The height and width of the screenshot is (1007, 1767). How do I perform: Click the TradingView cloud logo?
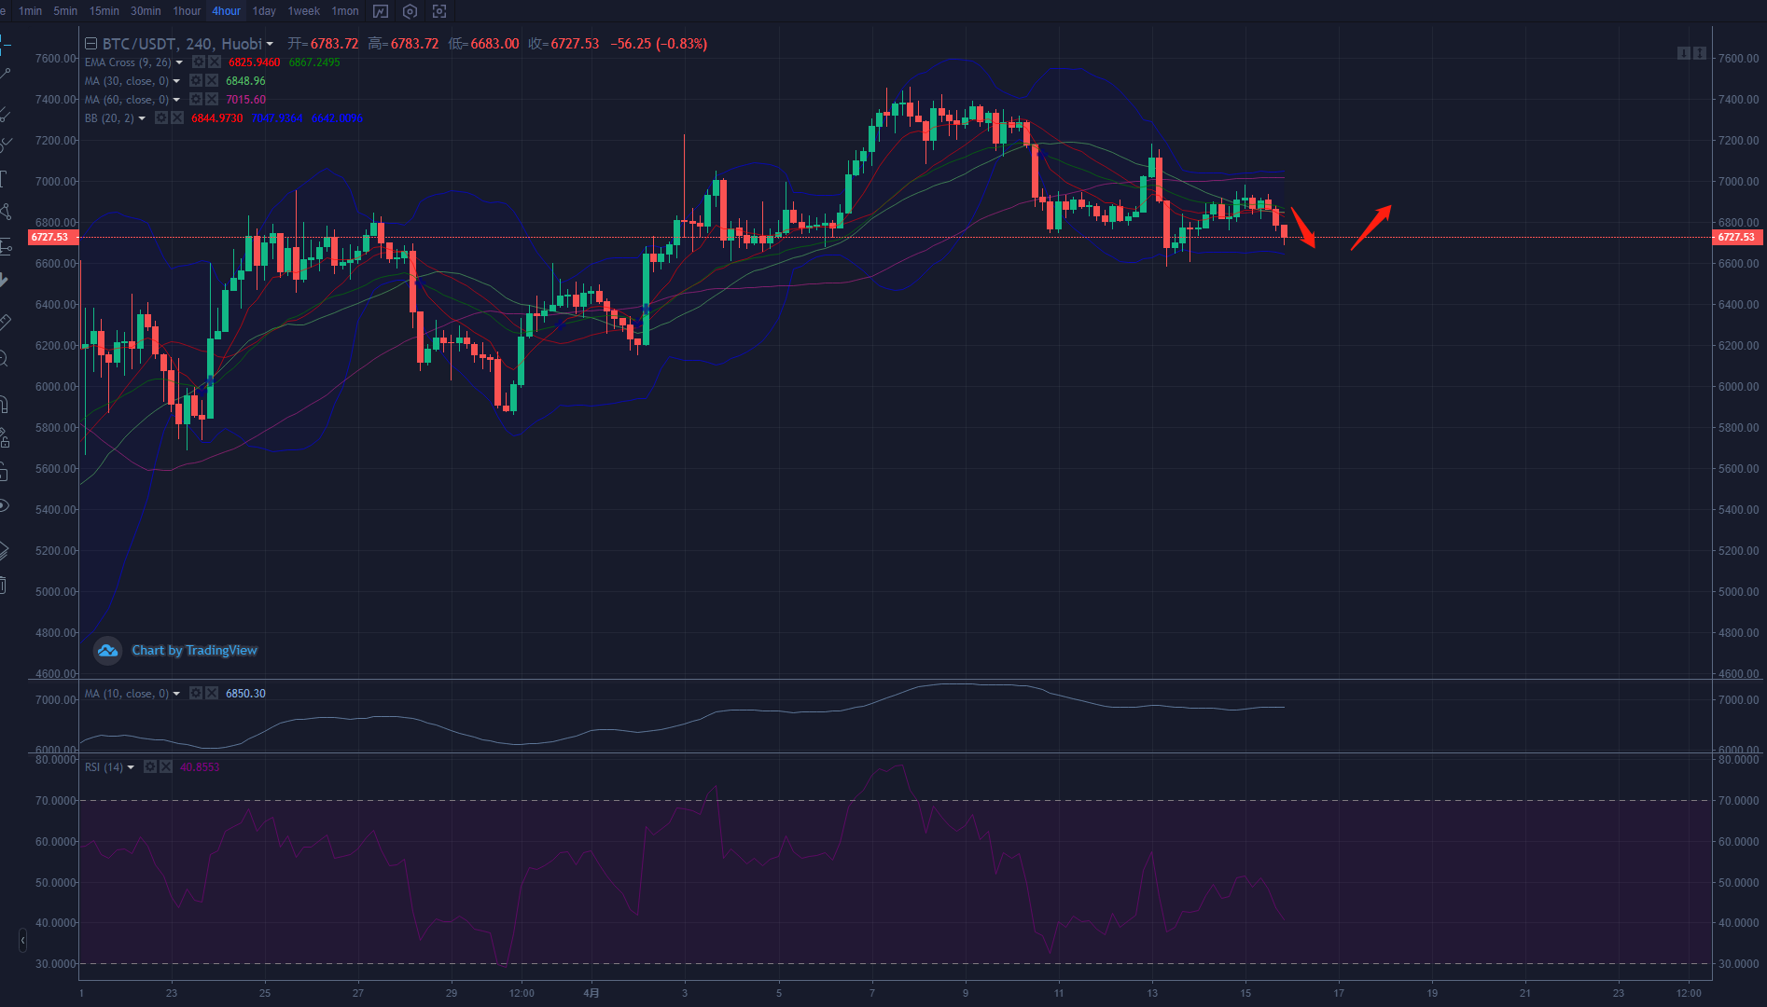click(107, 651)
